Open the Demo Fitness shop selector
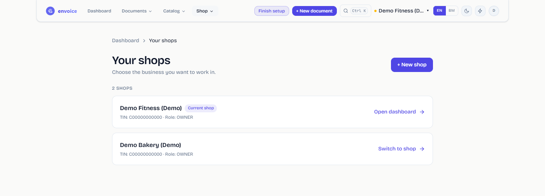545x196 pixels. 402,11
